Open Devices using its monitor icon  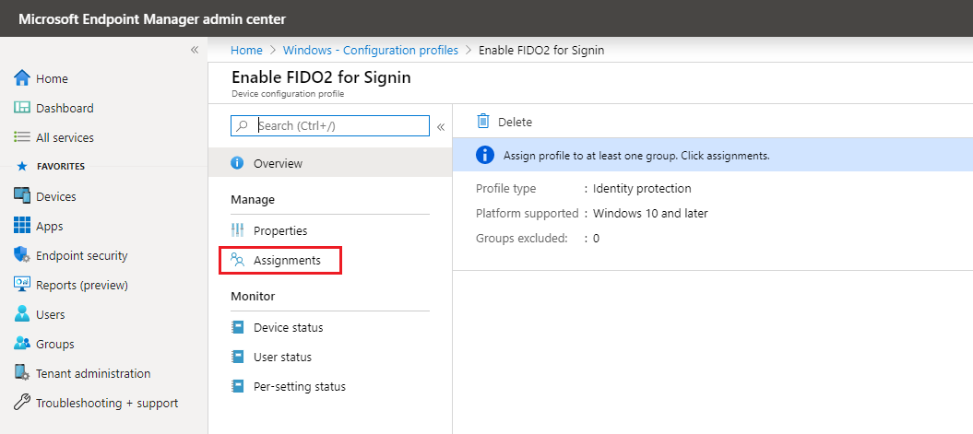point(22,196)
